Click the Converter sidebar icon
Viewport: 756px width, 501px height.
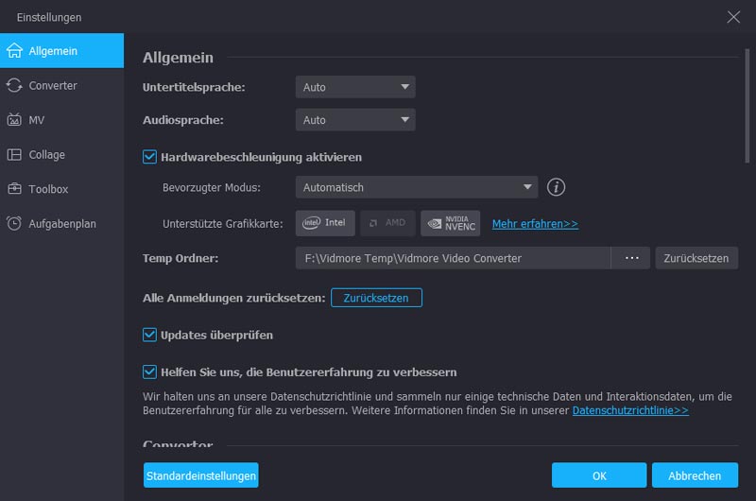click(x=14, y=86)
